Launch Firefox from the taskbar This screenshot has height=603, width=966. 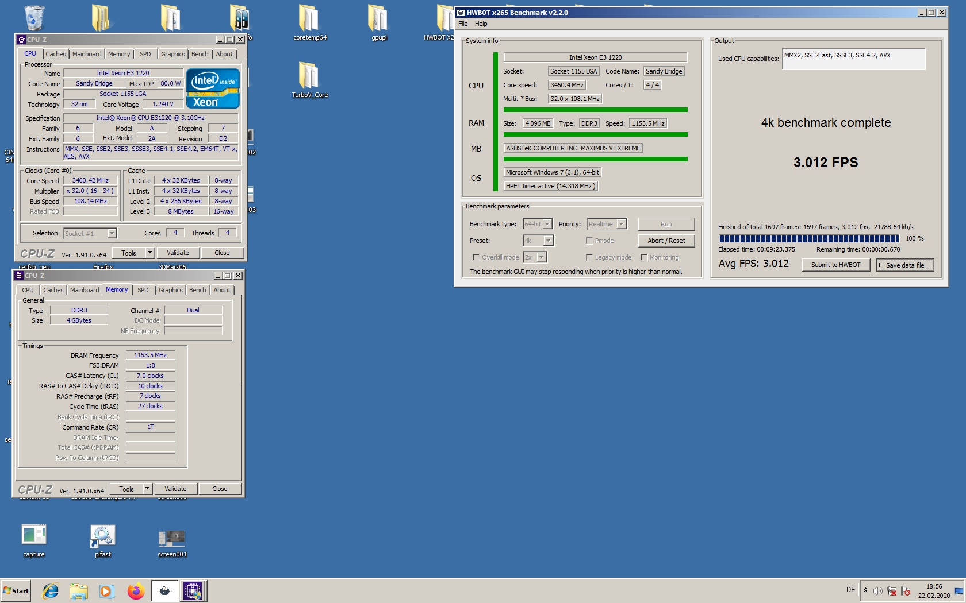coord(136,590)
